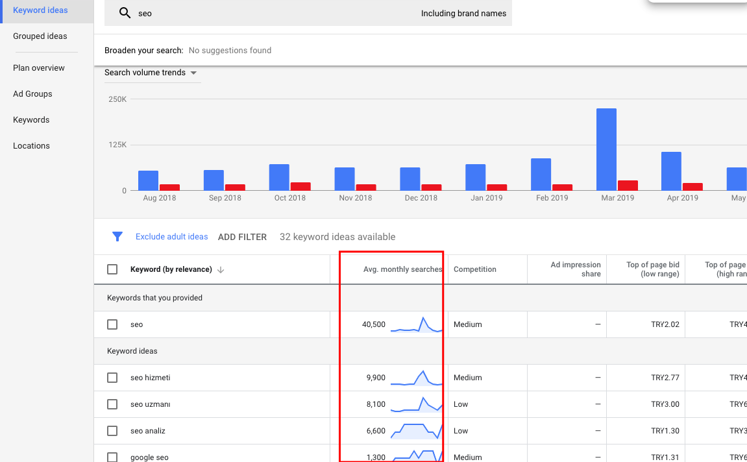Viewport: 747px width, 462px height.
Task: Open Grouped ideas in sidebar
Action: click(x=40, y=36)
